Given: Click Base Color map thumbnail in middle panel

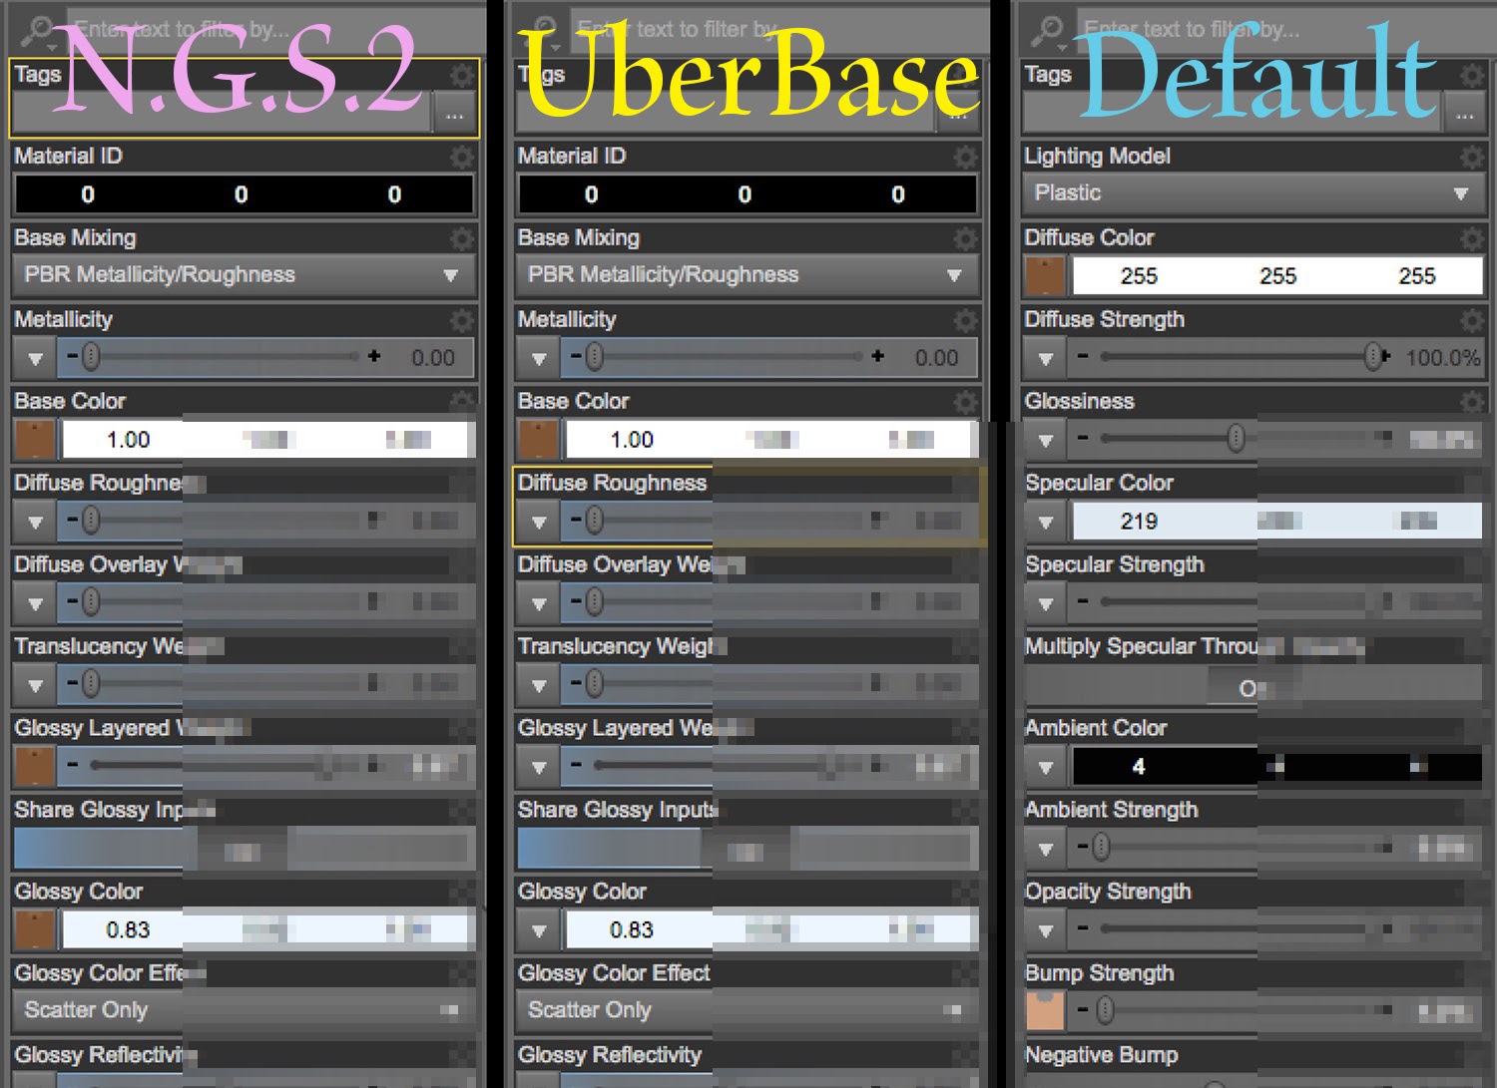Looking at the screenshot, I should [x=539, y=440].
